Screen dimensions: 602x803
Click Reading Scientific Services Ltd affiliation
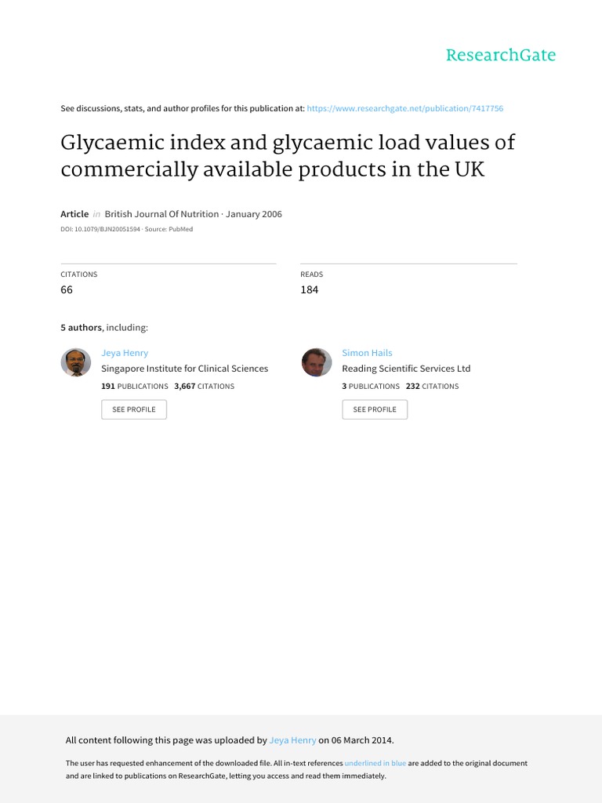pos(406,369)
